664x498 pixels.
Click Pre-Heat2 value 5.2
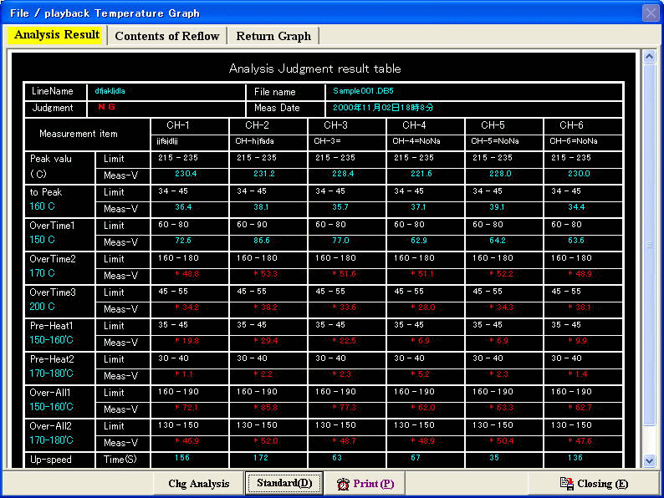(x=421, y=374)
